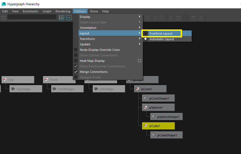Open the Graph menu
The width and height of the screenshot is (241, 154).
tap(47, 11)
